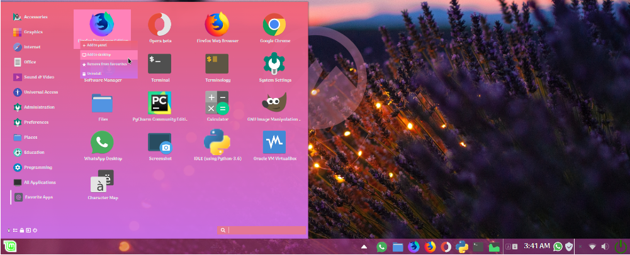The width and height of the screenshot is (630, 255).
Task: Open the Calculator app
Action: [x=217, y=107]
